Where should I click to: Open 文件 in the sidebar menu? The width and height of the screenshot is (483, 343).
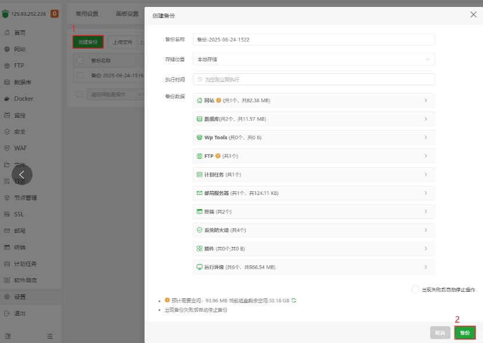20,165
